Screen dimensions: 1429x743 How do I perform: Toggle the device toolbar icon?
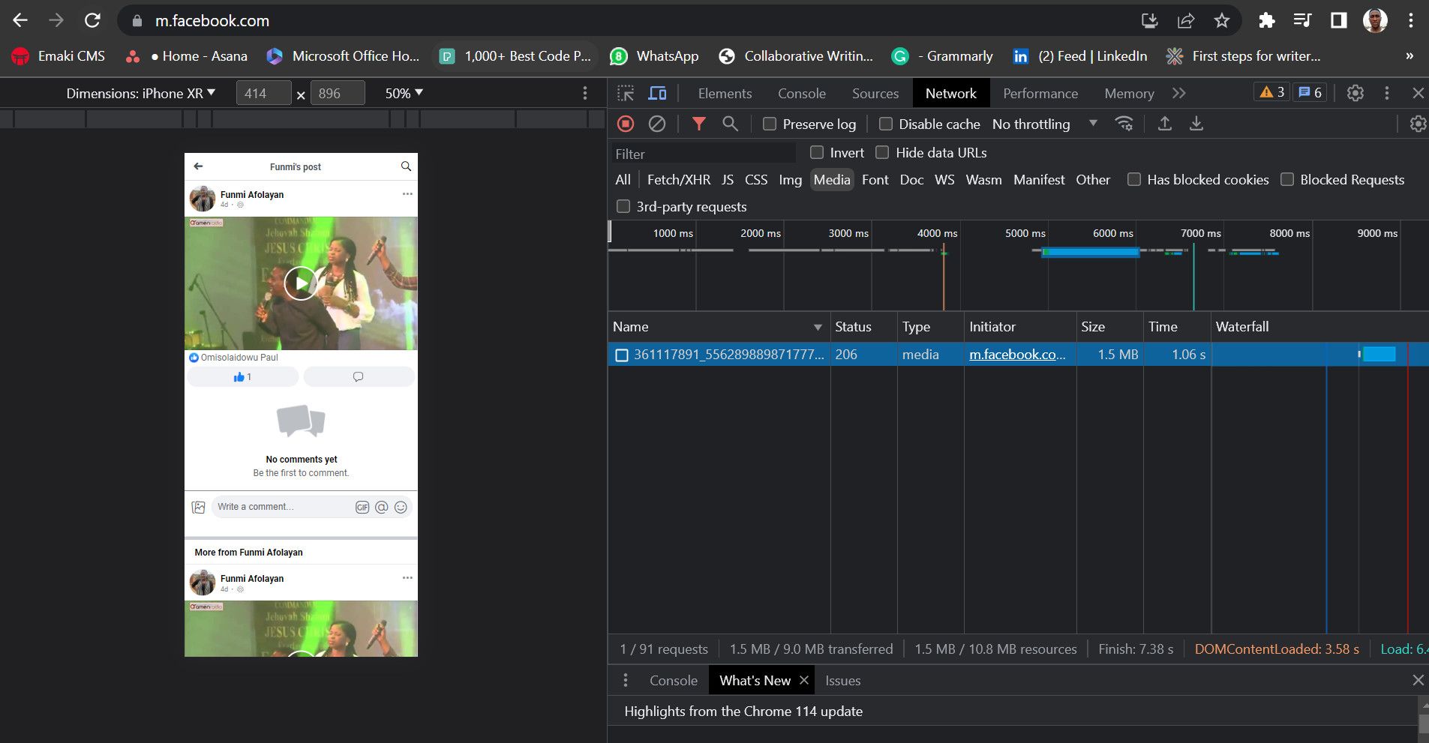click(657, 93)
